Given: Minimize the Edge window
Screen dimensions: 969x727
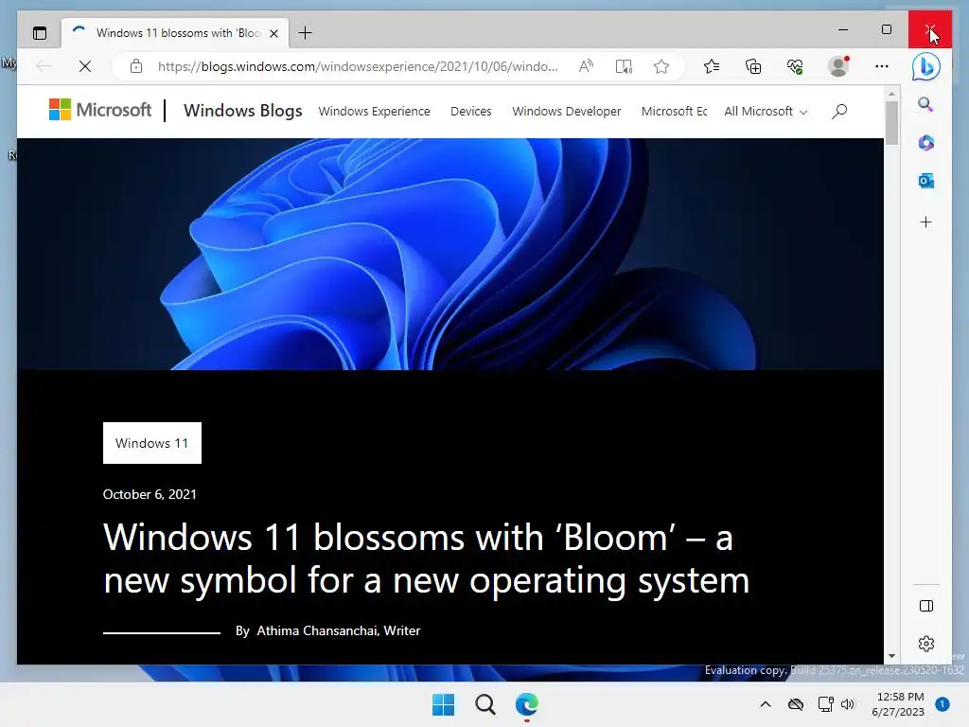Looking at the screenshot, I should (x=843, y=29).
